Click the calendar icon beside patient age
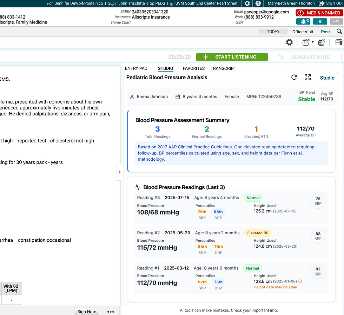This screenshot has height=315, width=344. tap(178, 97)
